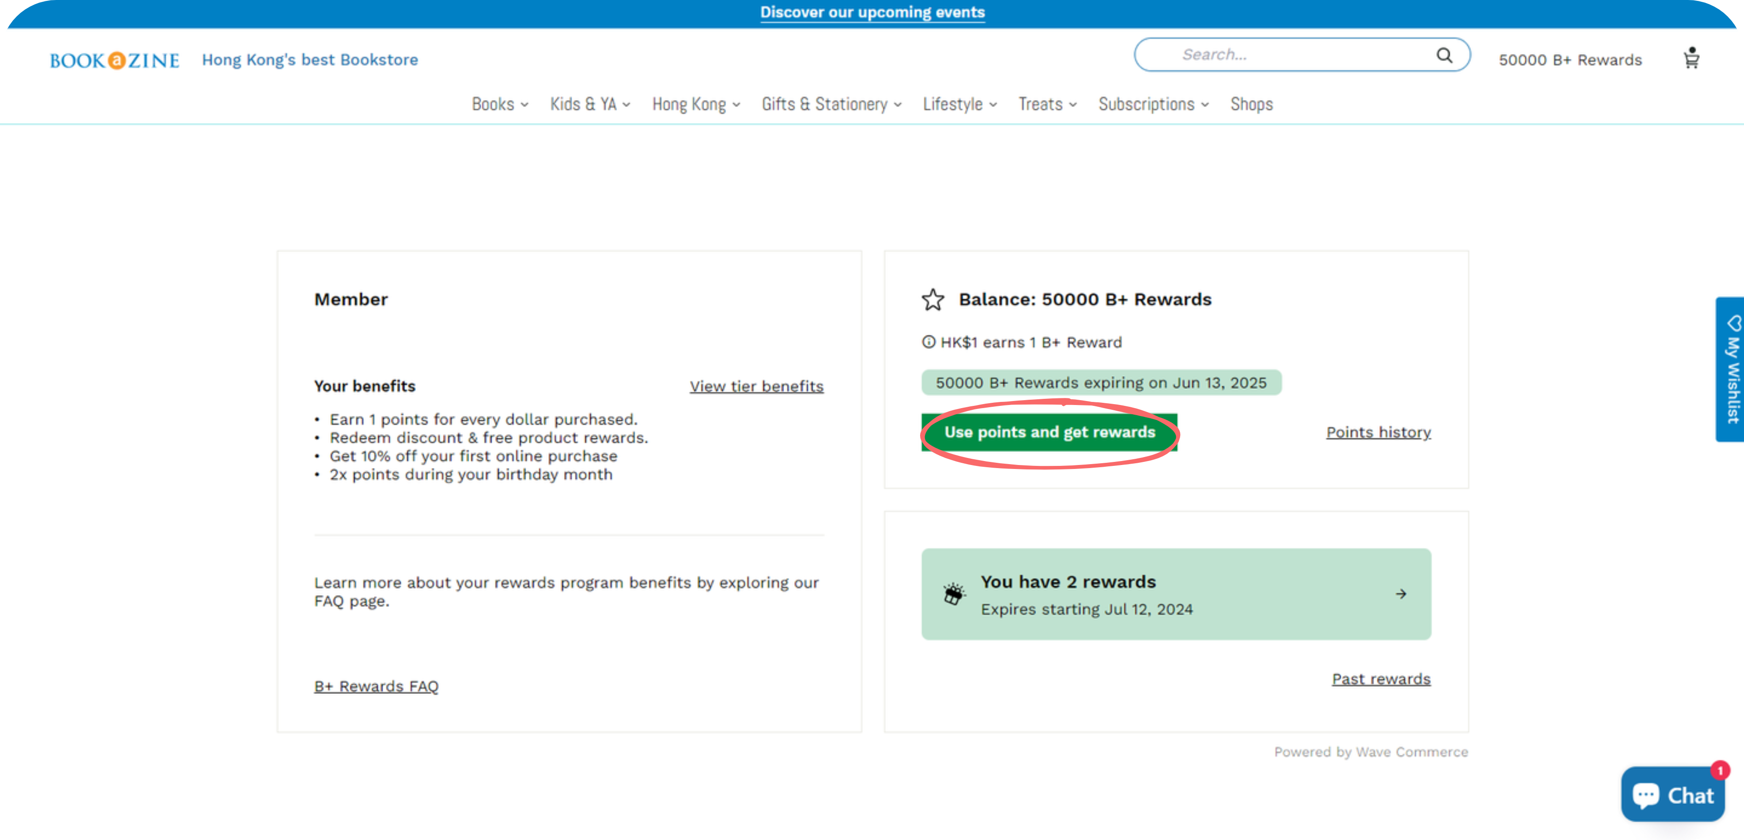
Task: Open the B+ Rewards FAQ link
Action: pos(376,686)
